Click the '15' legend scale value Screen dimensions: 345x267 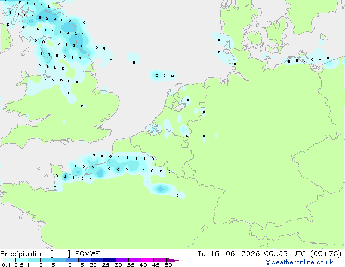(81, 265)
